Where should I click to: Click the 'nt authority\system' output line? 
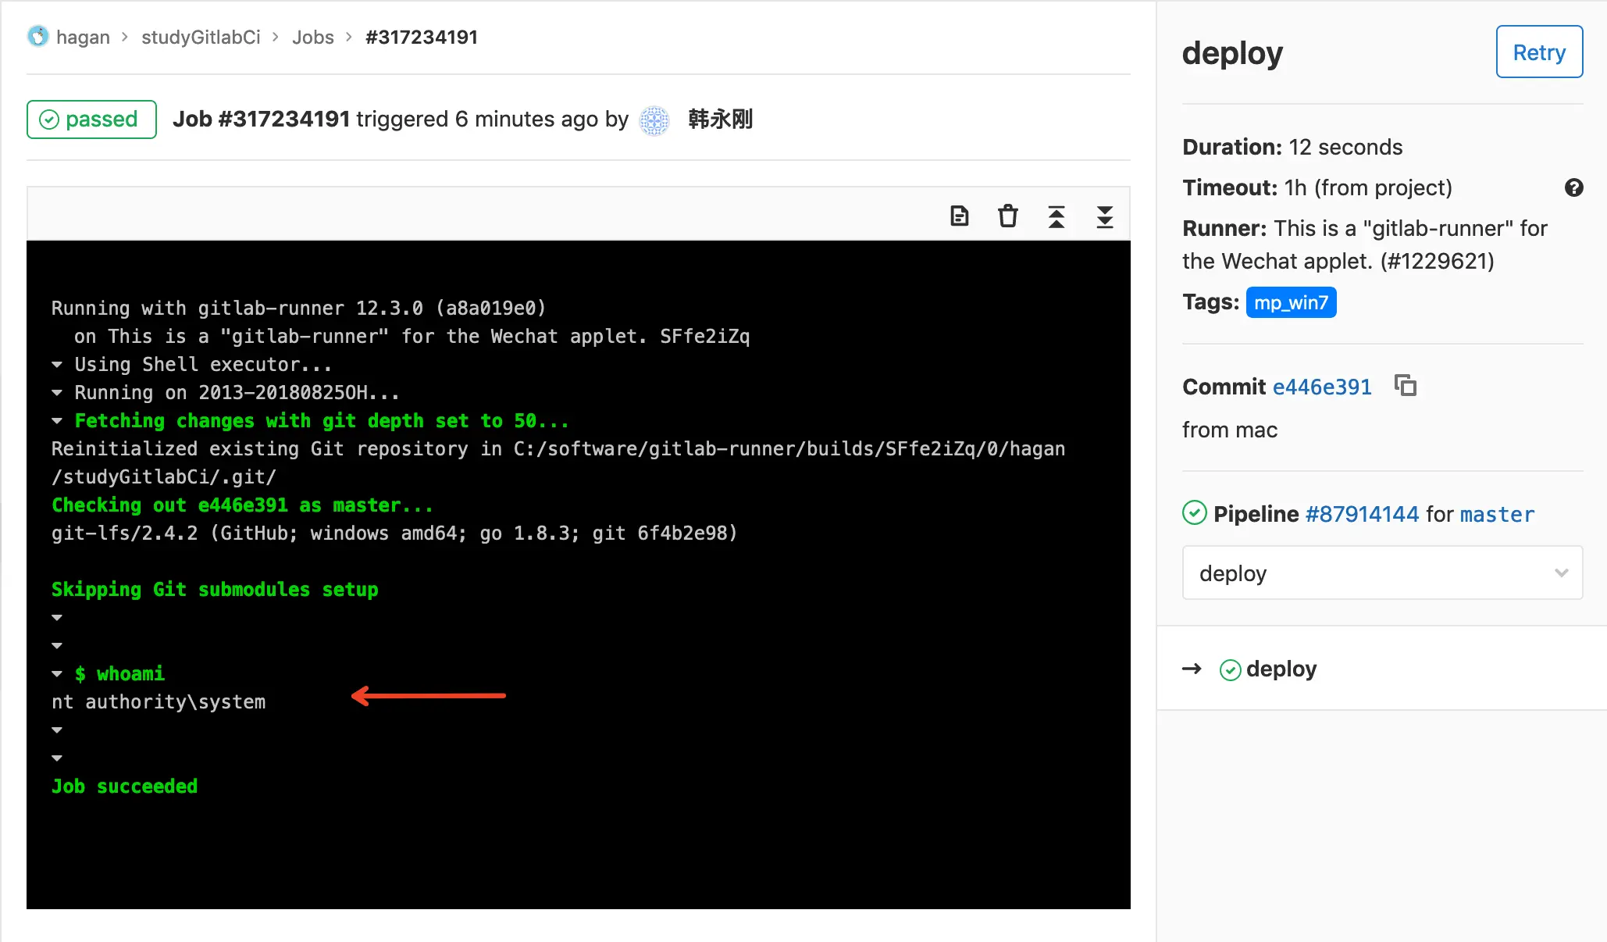pyautogui.click(x=159, y=701)
